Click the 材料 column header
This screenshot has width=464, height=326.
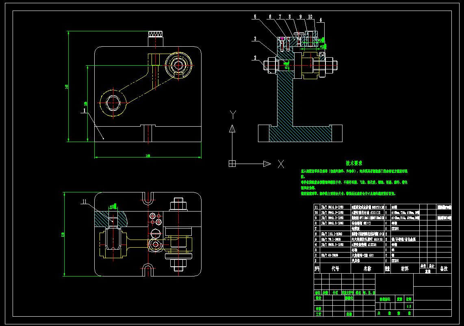pyautogui.click(x=405, y=268)
